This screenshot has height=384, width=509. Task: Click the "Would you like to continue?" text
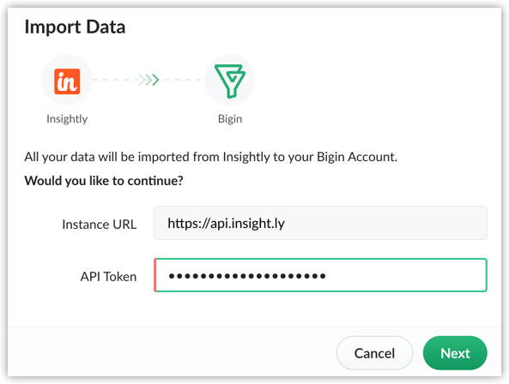tap(104, 181)
